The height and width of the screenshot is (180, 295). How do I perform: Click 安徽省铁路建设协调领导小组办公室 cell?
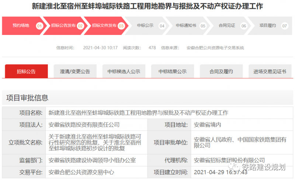(97, 160)
